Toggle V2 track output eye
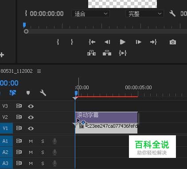The image size is (187, 169). (x=31, y=117)
